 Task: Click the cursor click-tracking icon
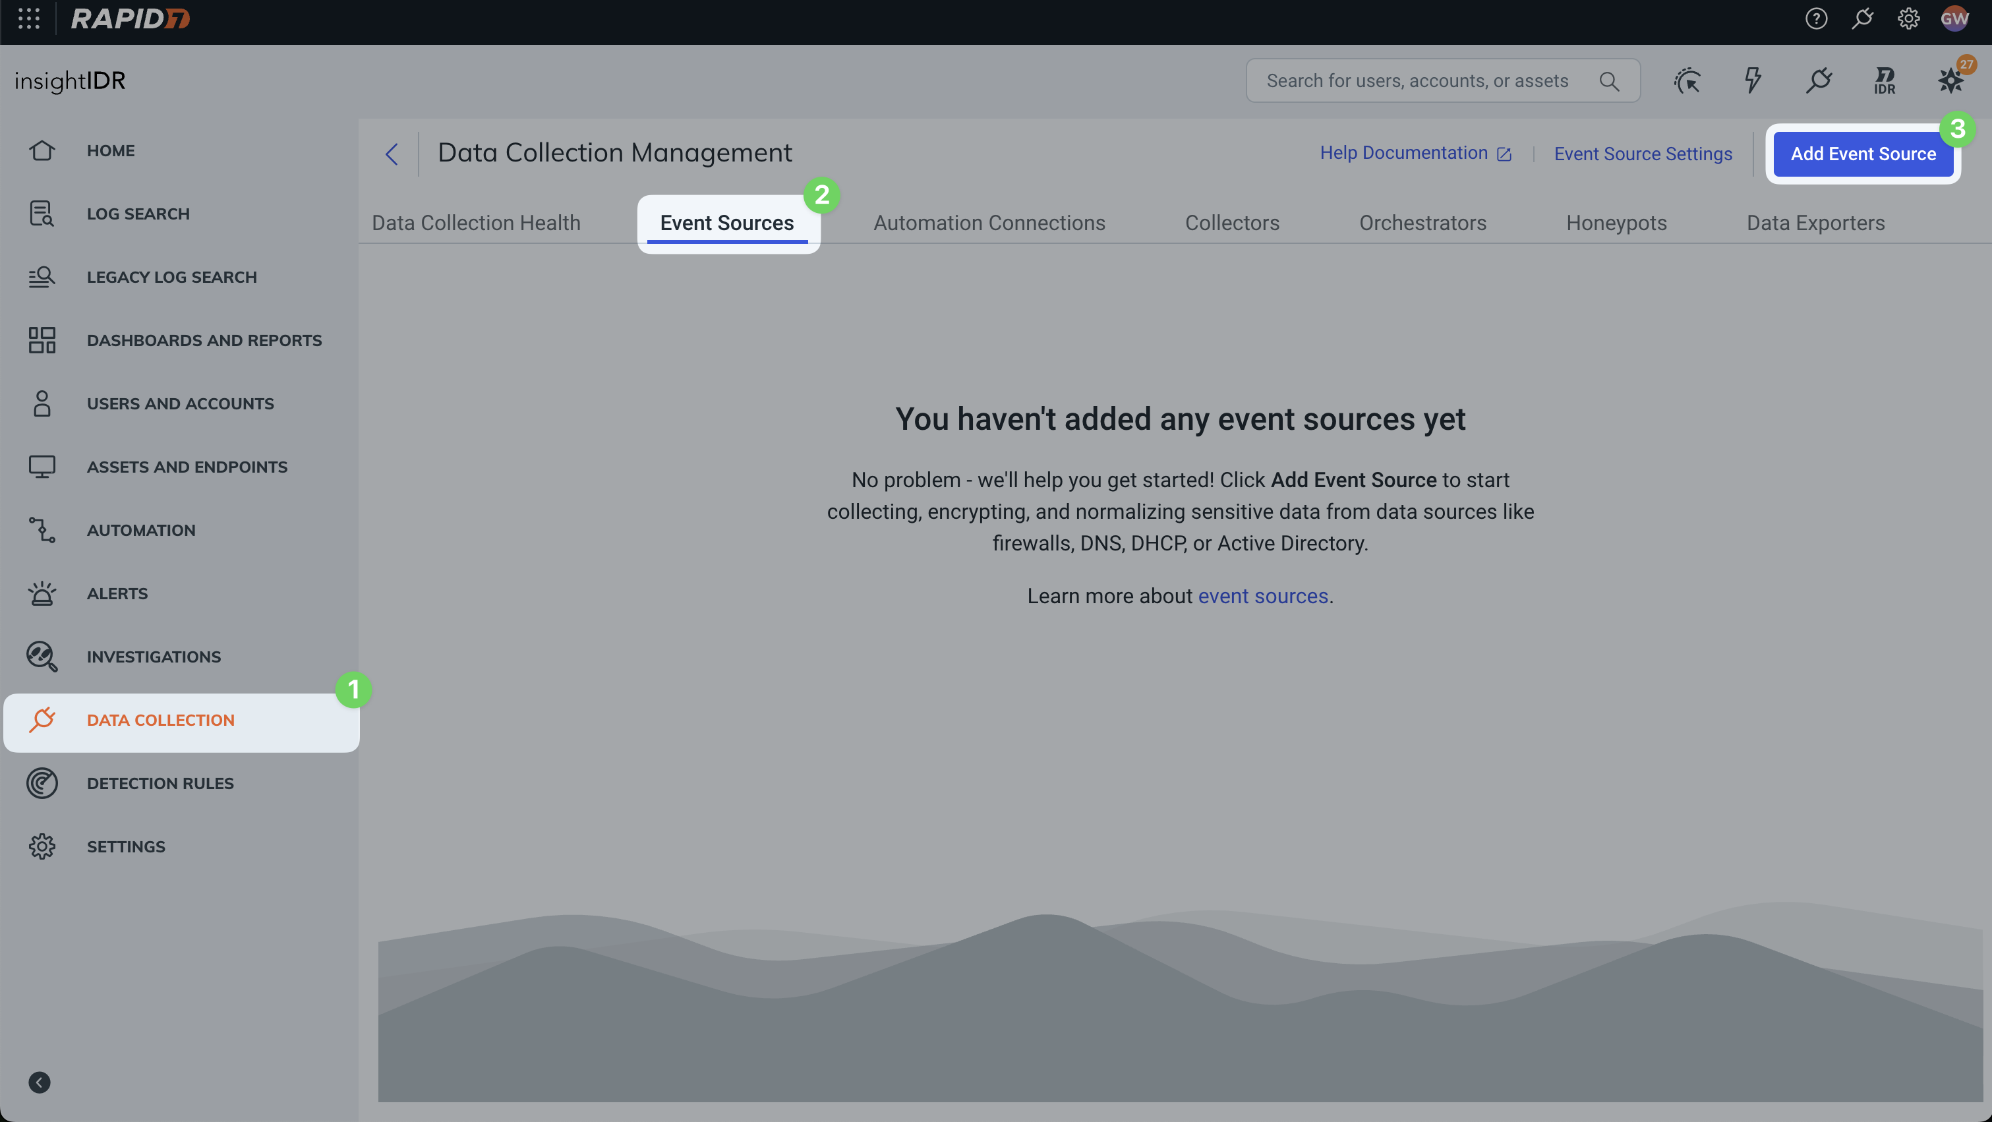(1687, 80)
